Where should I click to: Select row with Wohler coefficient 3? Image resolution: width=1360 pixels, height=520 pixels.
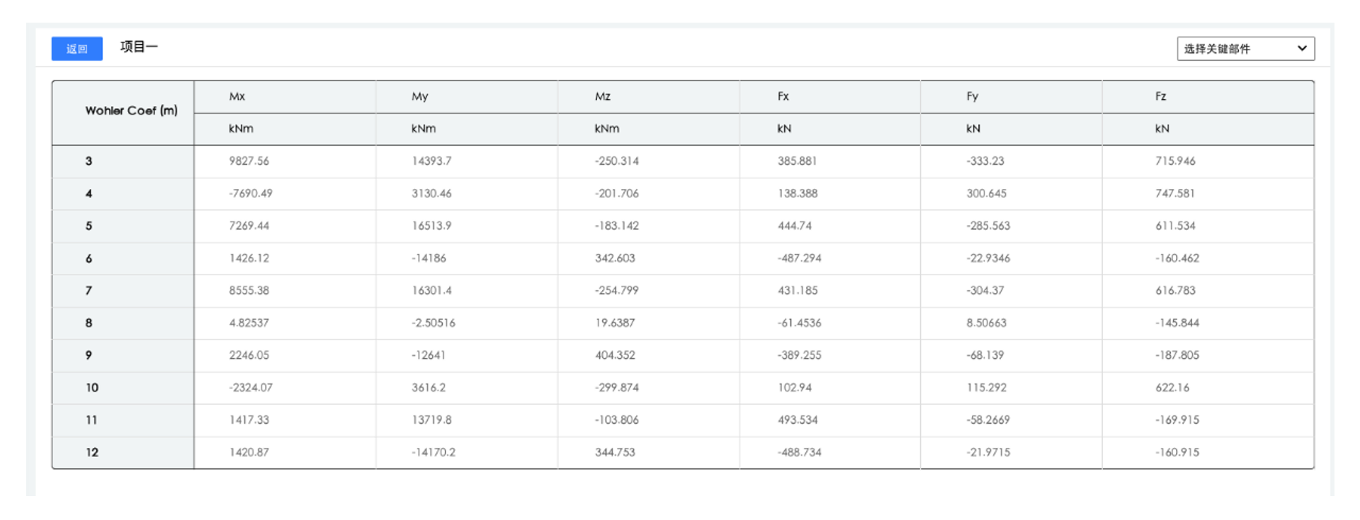click(x=89, y=161)
